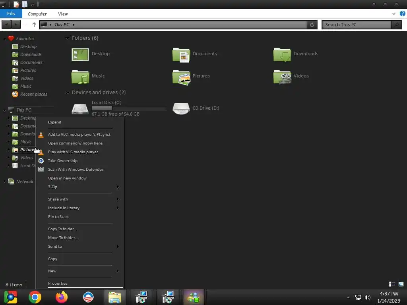Open the Computer ribbon tab
The width and height of the screenshot is (407, 305).
click(x=37, y=14)
